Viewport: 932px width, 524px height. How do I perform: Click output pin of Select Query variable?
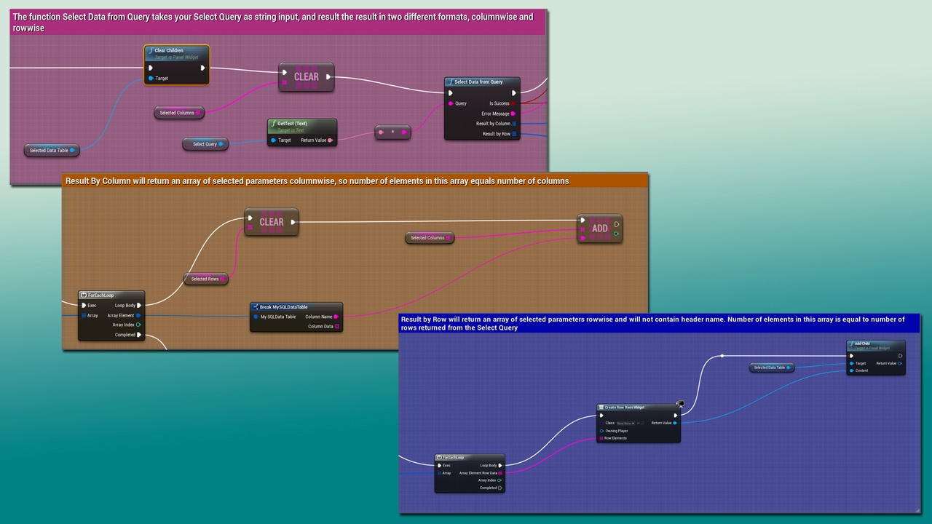pos(221,144)
